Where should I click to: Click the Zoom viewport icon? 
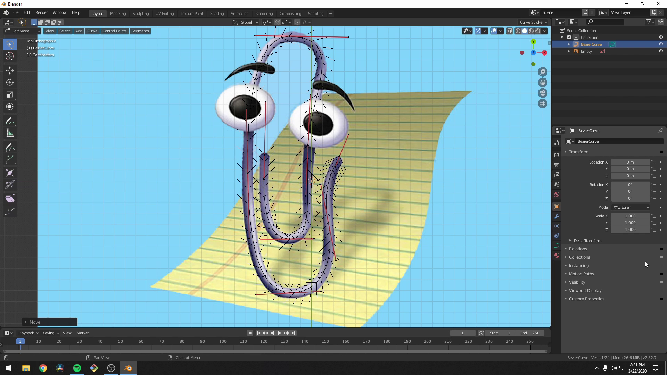pos(542,72)
